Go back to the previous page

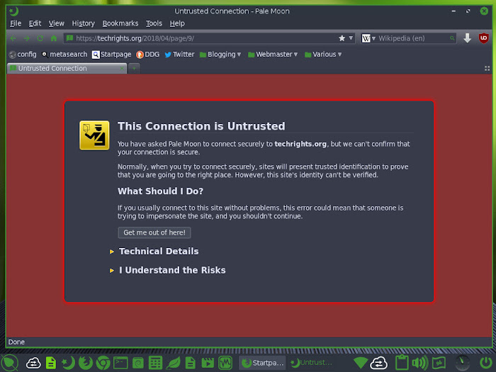[x=13, y=38]
